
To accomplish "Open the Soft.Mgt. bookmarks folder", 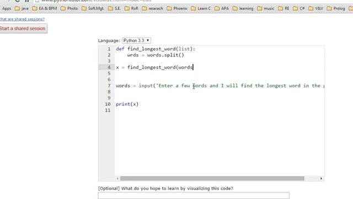I will tap(93, 9).
